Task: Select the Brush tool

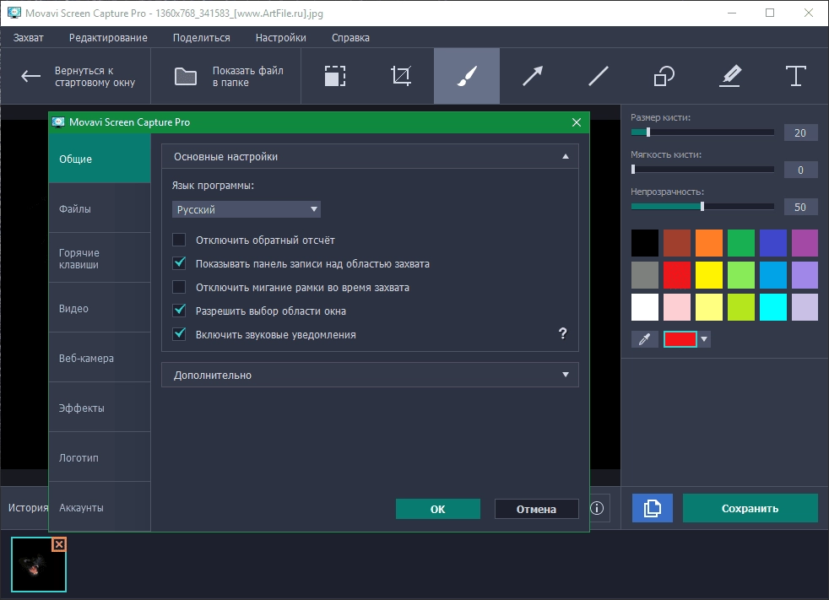Action: point(467,76)
